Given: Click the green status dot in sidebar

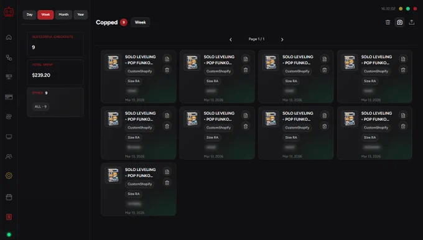Looking at the screenshot, I should pos(9,234).
